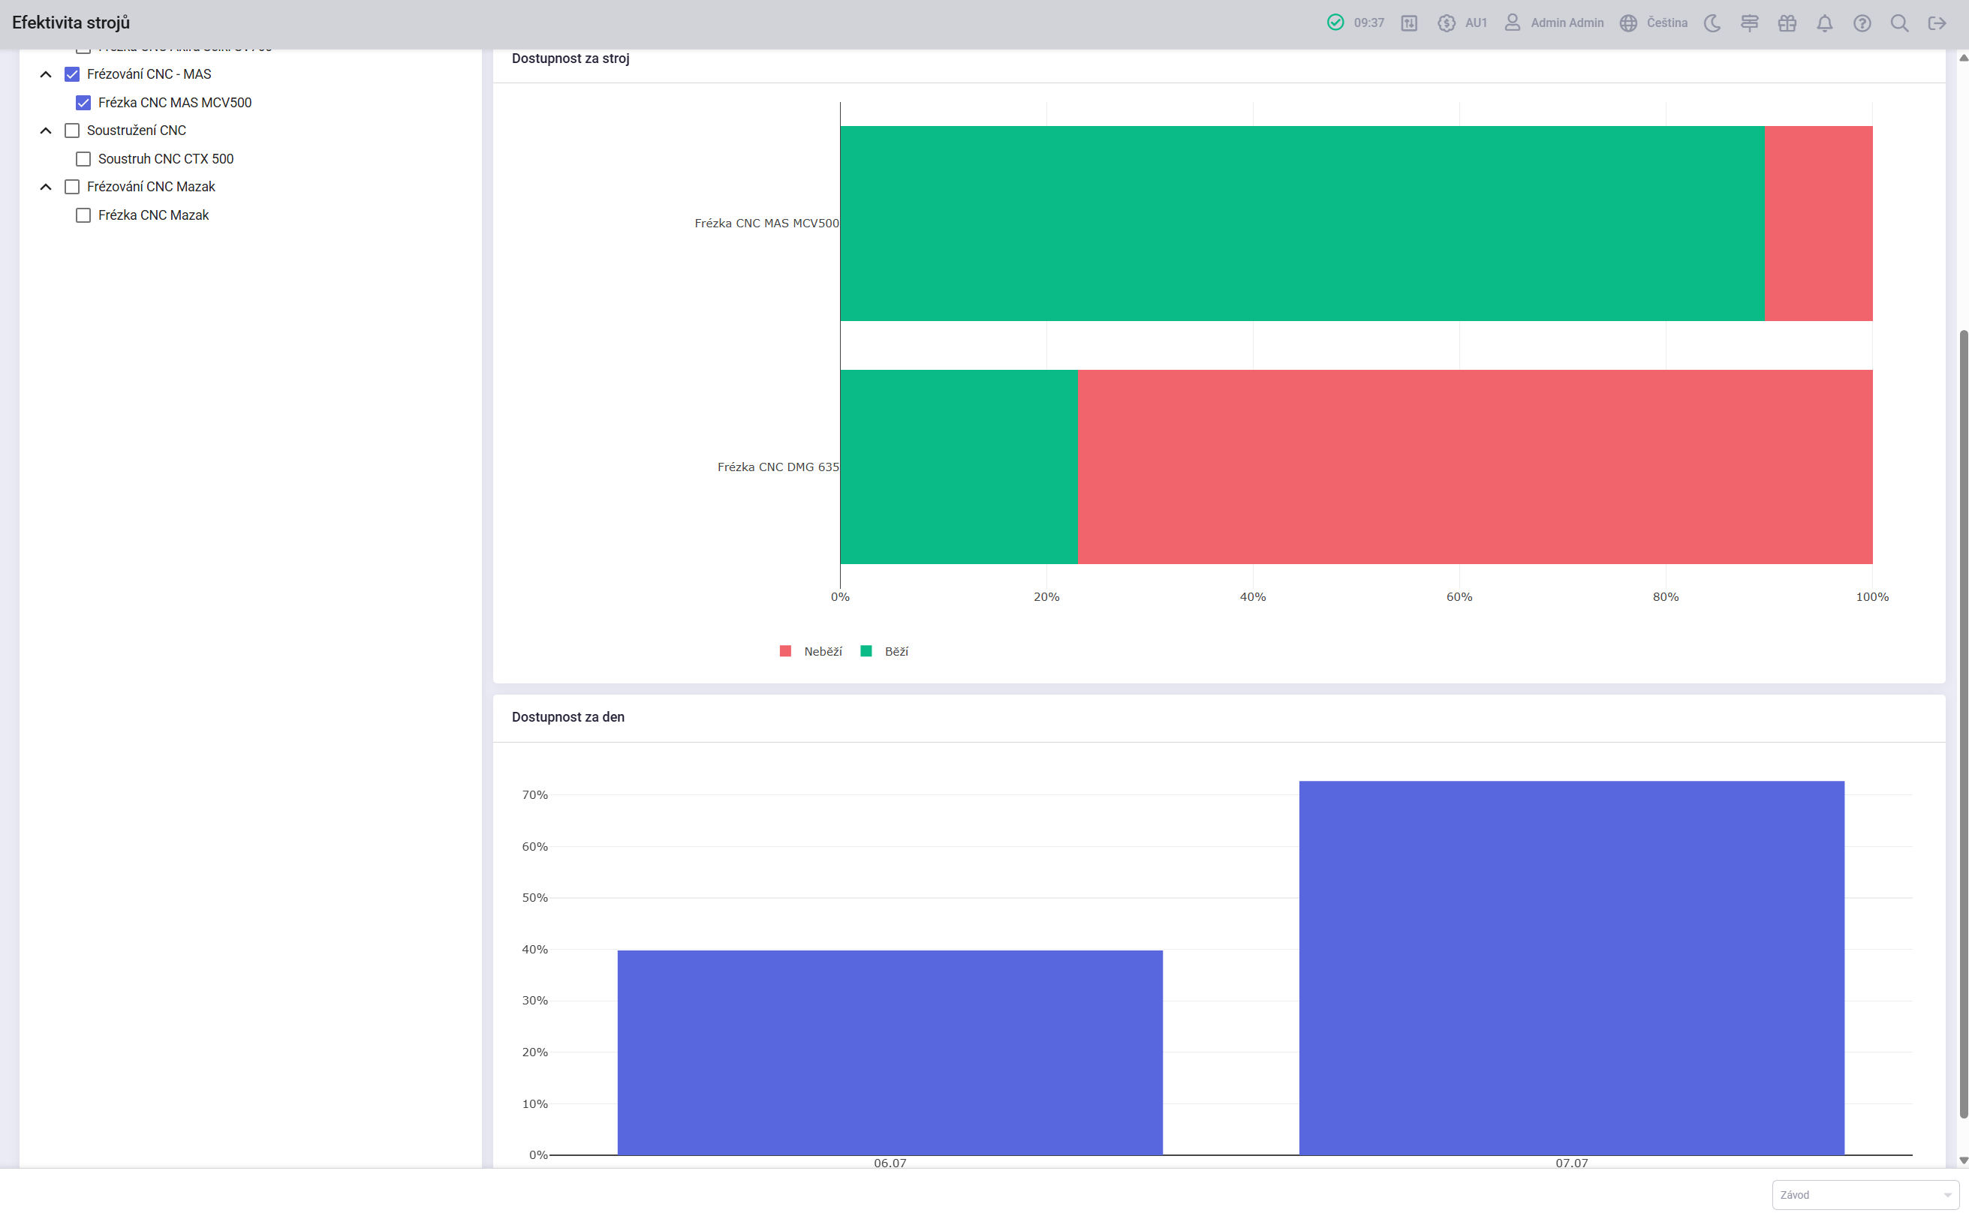Viewport: 1969px width, 1219px height.
Task: Check the Soustruh CNC CTX 500 checkbox
Action: [83, 159]
